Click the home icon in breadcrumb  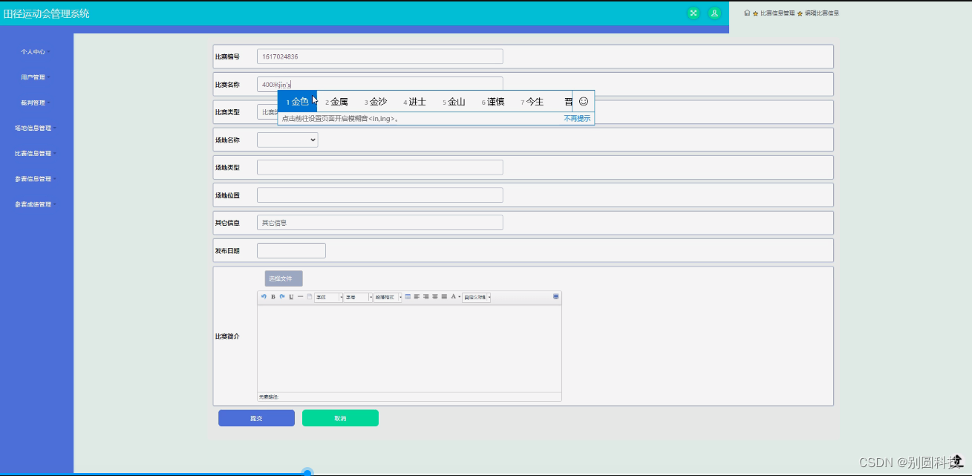747,13
